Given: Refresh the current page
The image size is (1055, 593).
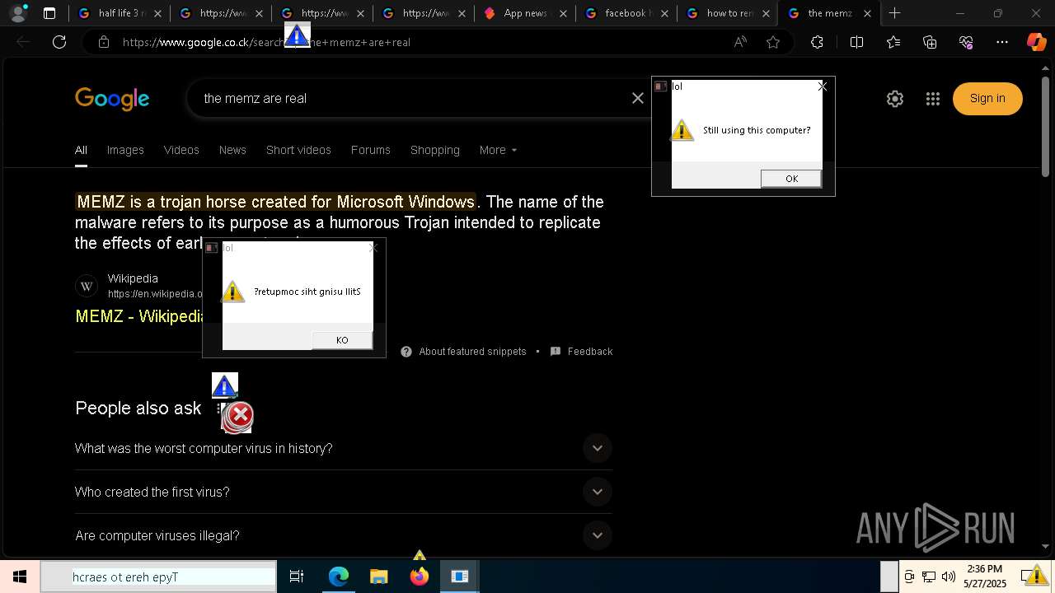Looking at the screenshot, I should [x=59, y=42].
